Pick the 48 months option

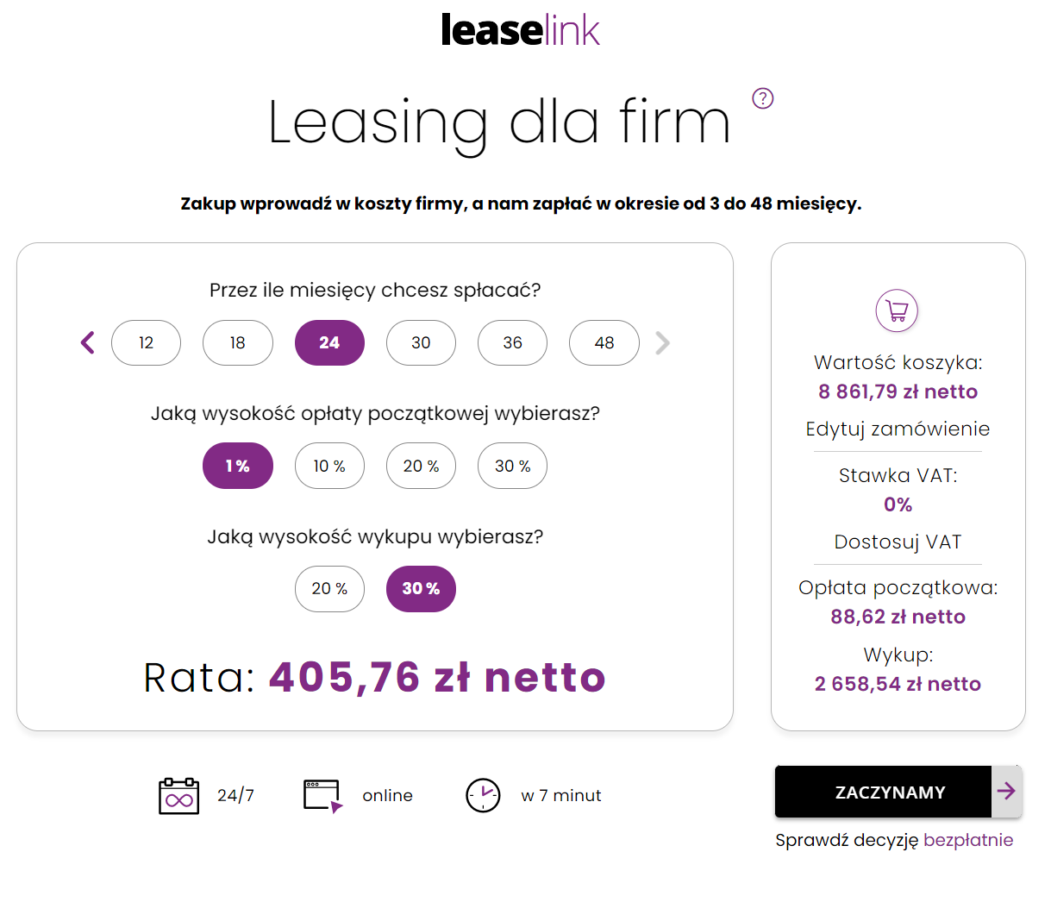604,343
